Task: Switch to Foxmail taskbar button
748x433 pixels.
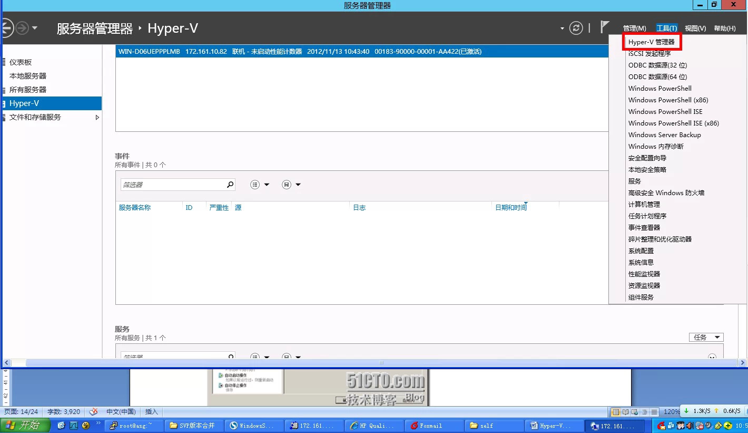Action: tap(435, 426)
